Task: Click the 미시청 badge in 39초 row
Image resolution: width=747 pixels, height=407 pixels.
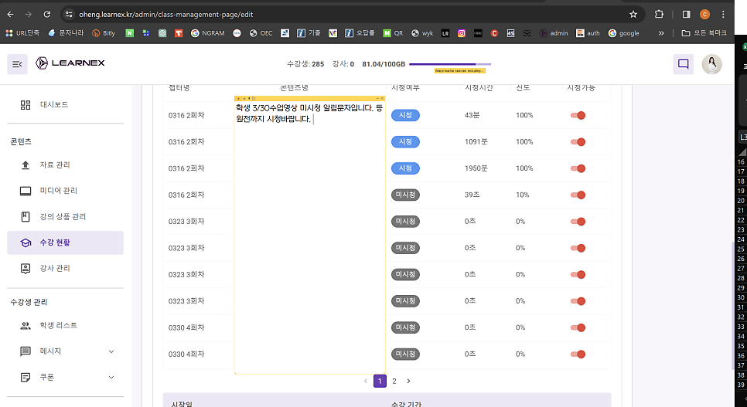Action: 405,195
